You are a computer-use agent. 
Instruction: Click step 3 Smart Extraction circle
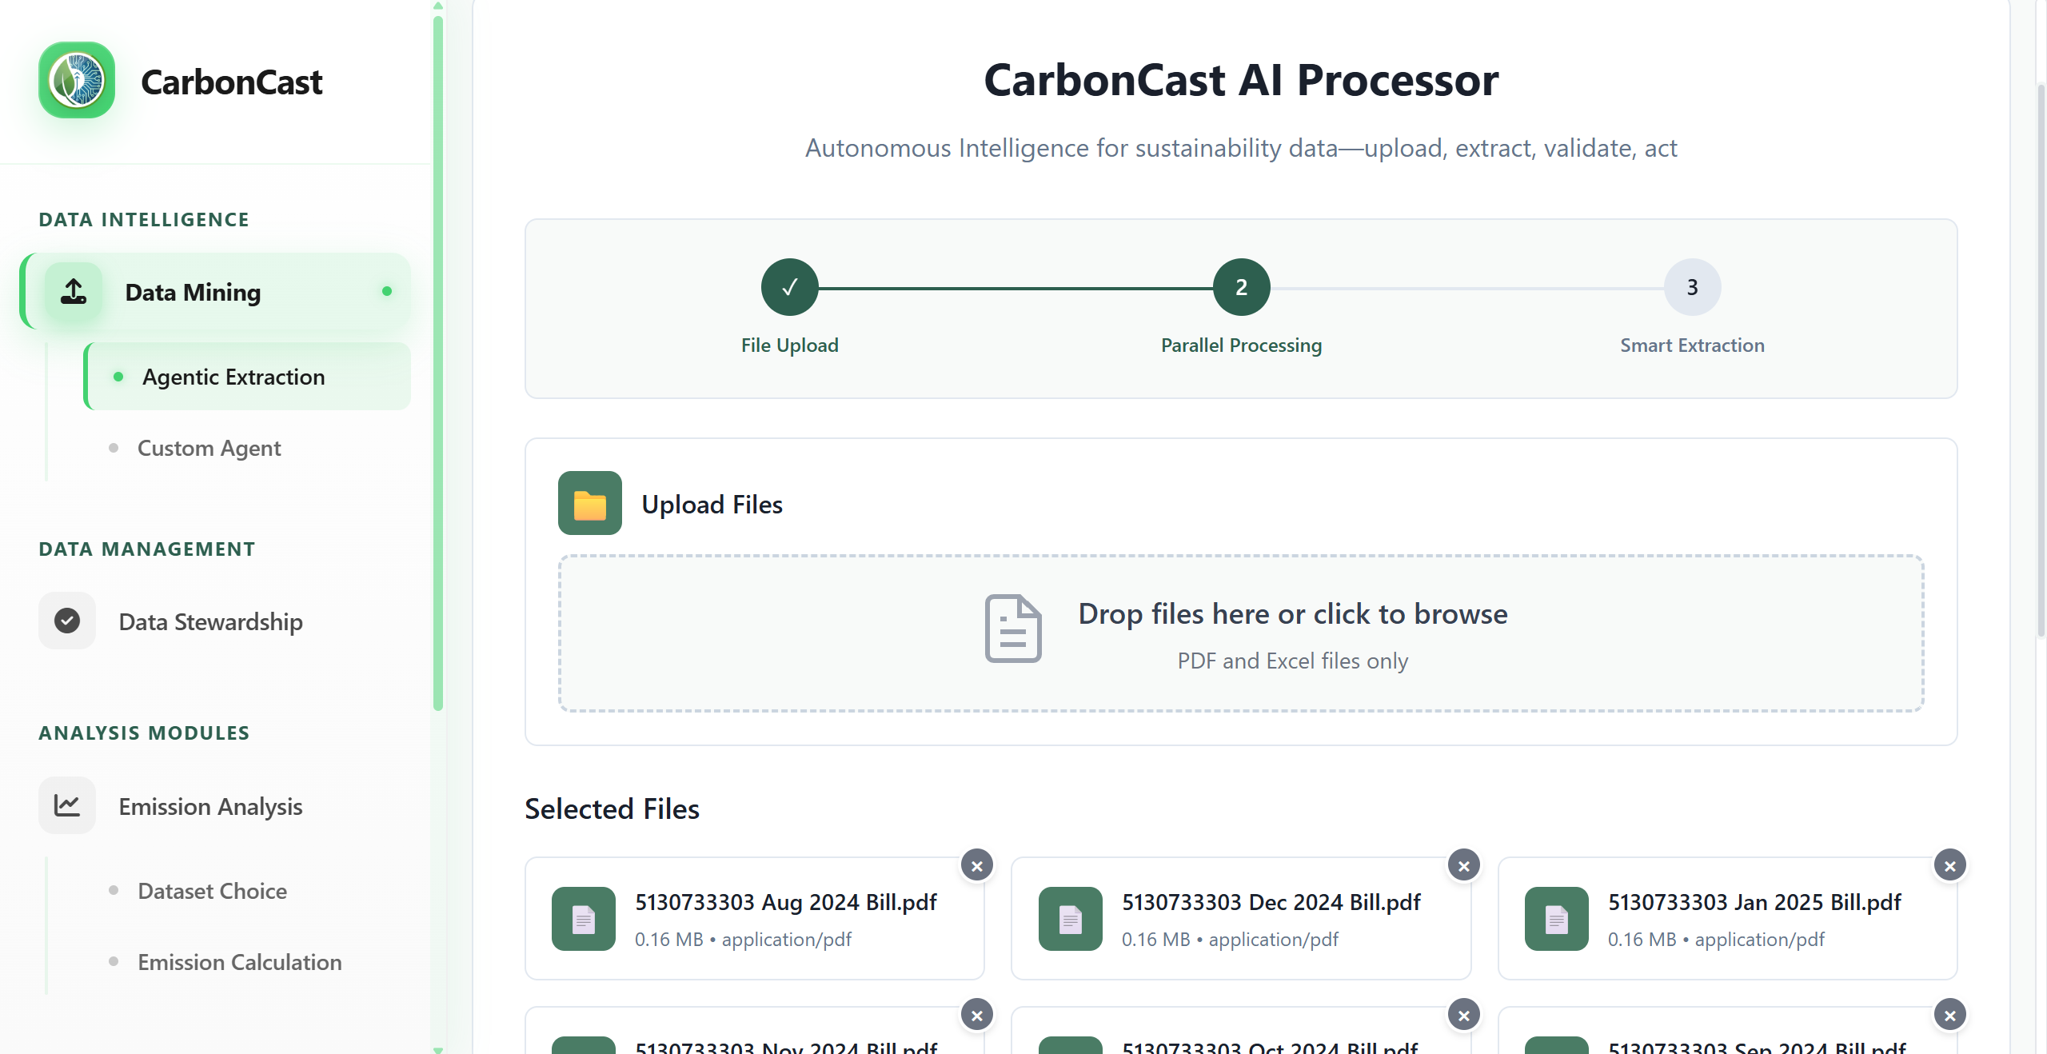click(1692, 287)
